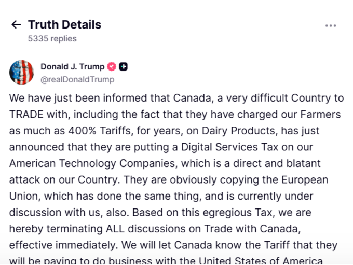Click the 'United States of America' text
353x265 pixels.
261,261
